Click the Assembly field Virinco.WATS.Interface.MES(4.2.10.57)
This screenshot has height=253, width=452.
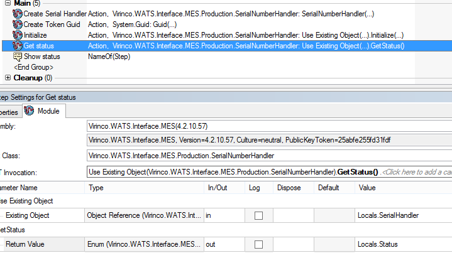coord(269,126)
